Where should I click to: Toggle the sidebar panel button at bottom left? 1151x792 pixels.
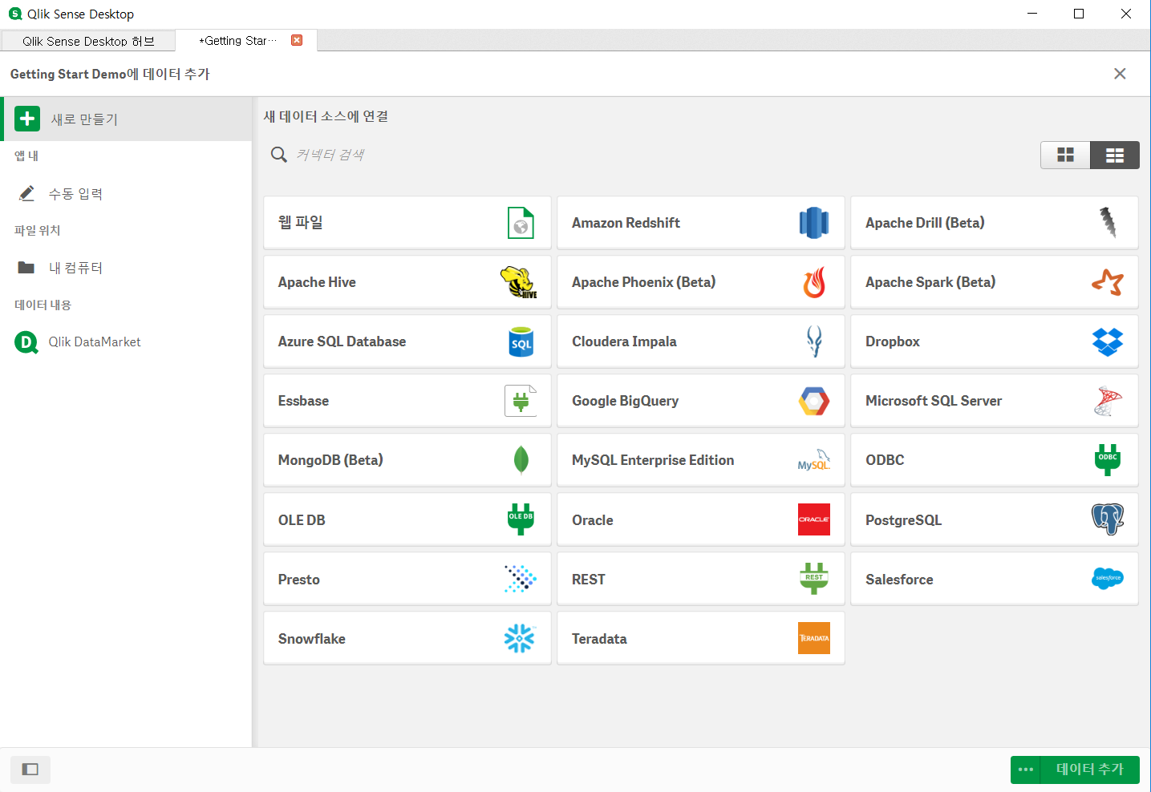tap(30, 770)
